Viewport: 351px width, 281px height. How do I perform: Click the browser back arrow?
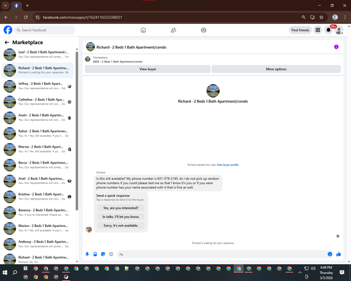(6, 17)
